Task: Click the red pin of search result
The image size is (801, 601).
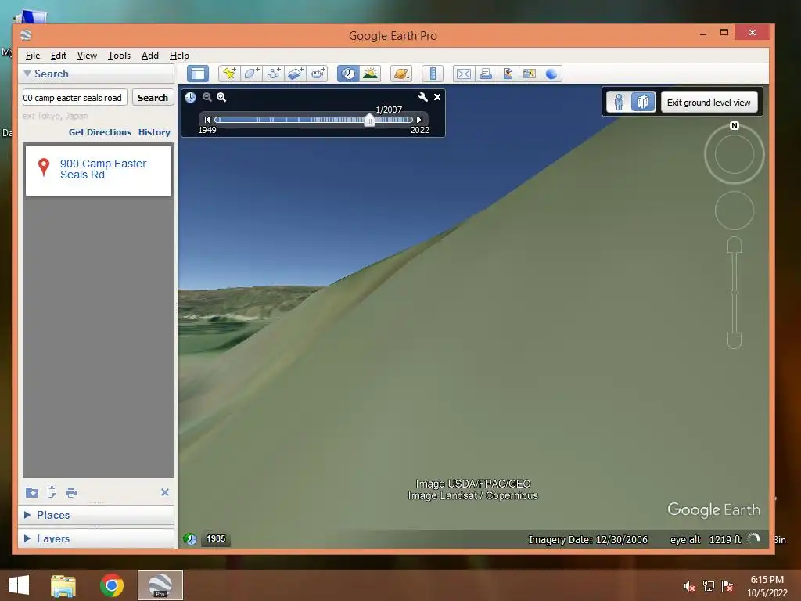Action: coord(44,167)
